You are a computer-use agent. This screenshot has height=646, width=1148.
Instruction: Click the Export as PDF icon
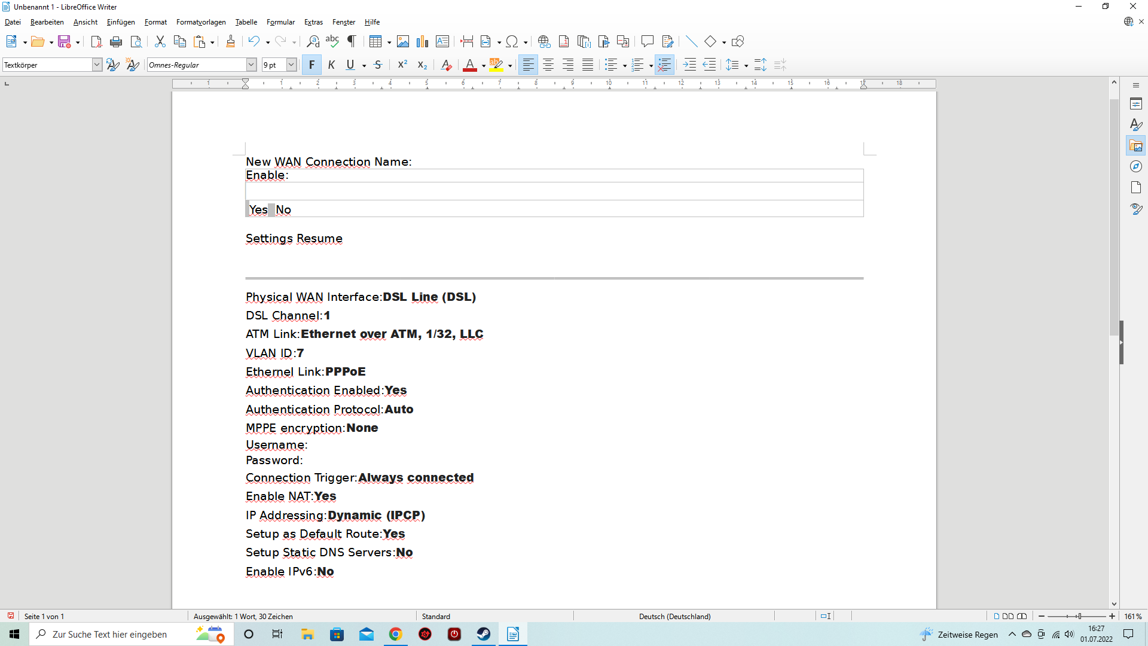point(96,42)
